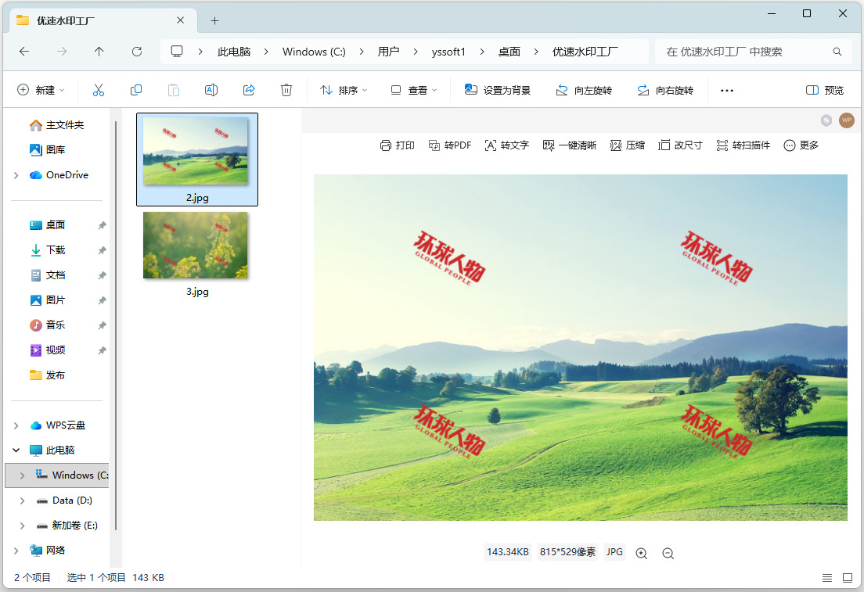This screenshot has height=592, width=864.
Task: Expand the Data (D:) drive node
Action: pos(22,501)
